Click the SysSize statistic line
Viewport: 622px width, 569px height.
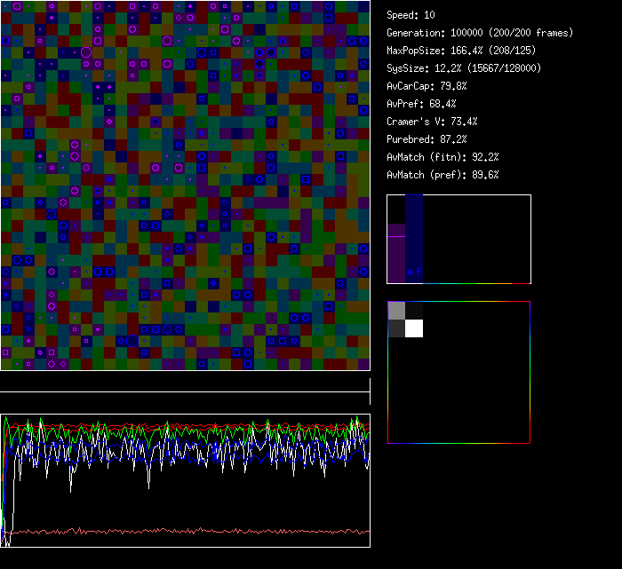pos(464,68)
